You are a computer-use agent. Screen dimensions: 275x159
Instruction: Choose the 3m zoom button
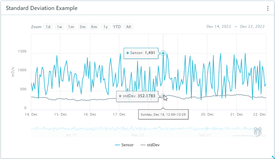coord(83,27)
